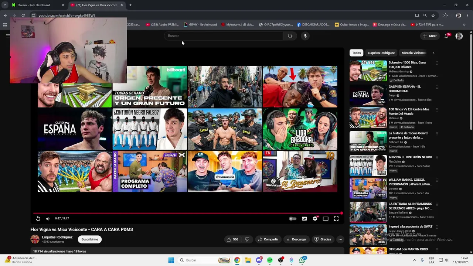Screen dimensions: 473x266
Task: Open the player settings gear
Action: point(315,218)
